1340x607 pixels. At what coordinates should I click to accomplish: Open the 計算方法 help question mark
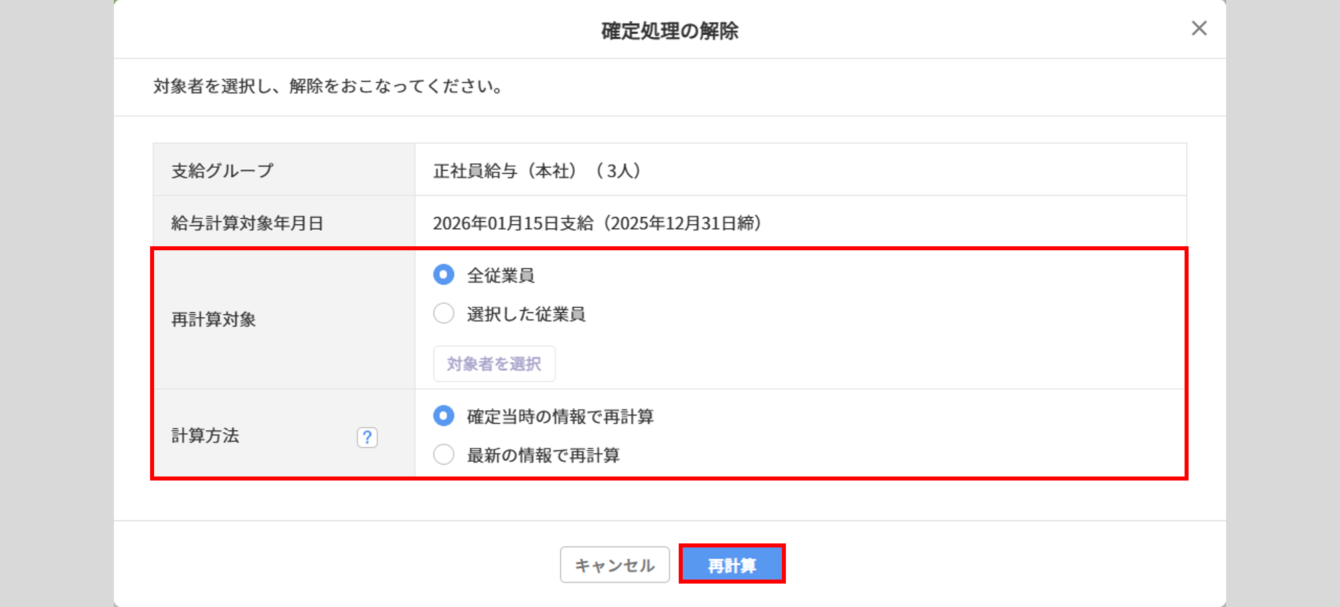point(367,437)
